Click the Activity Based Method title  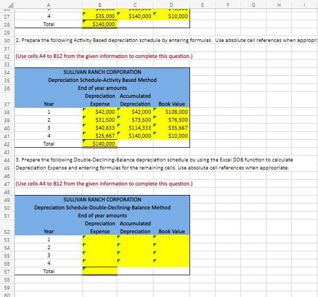(102, 80)
